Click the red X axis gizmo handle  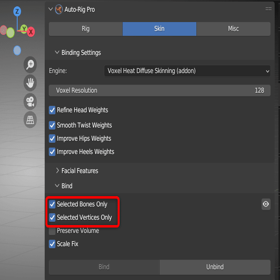31,32
